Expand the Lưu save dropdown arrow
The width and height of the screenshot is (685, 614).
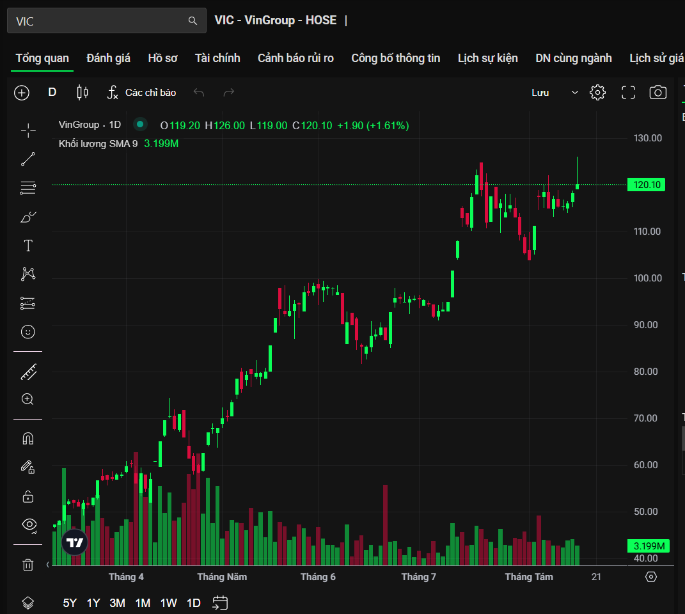coord(575,92)
